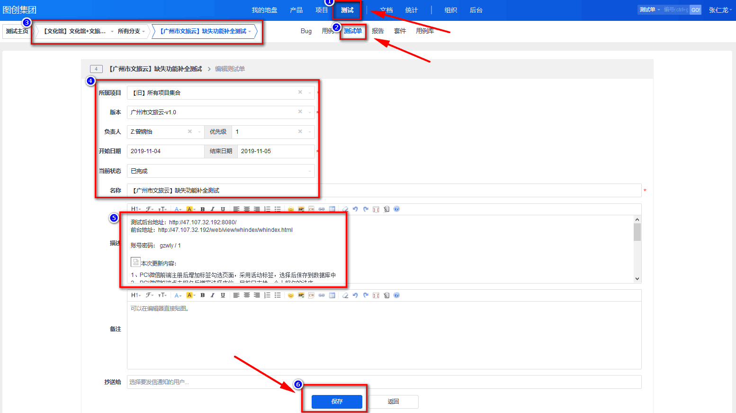The height and width of the screenshot is (413, 736).
Task: Open font size dropdown in description editor
Action: 162,209
